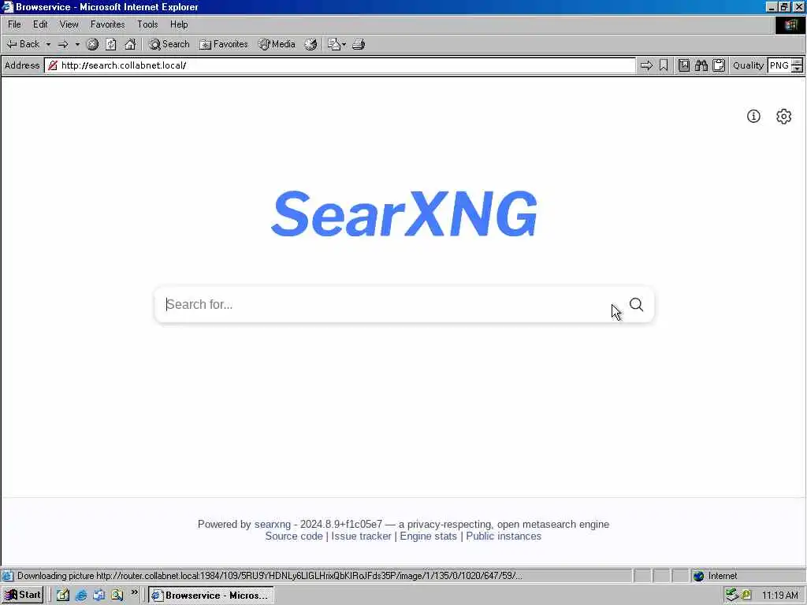The height and width of the screenshot is (605, 807).
Task: Click the yellow system tray icon
Action: (746, 596)
